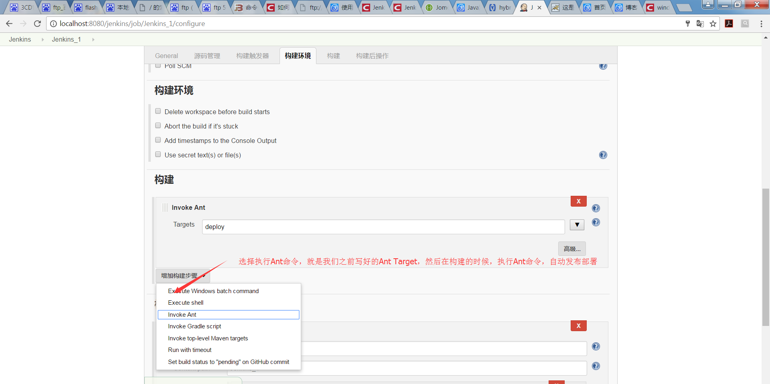Click the page vertical scrollbar thumb

coord(766,256)
